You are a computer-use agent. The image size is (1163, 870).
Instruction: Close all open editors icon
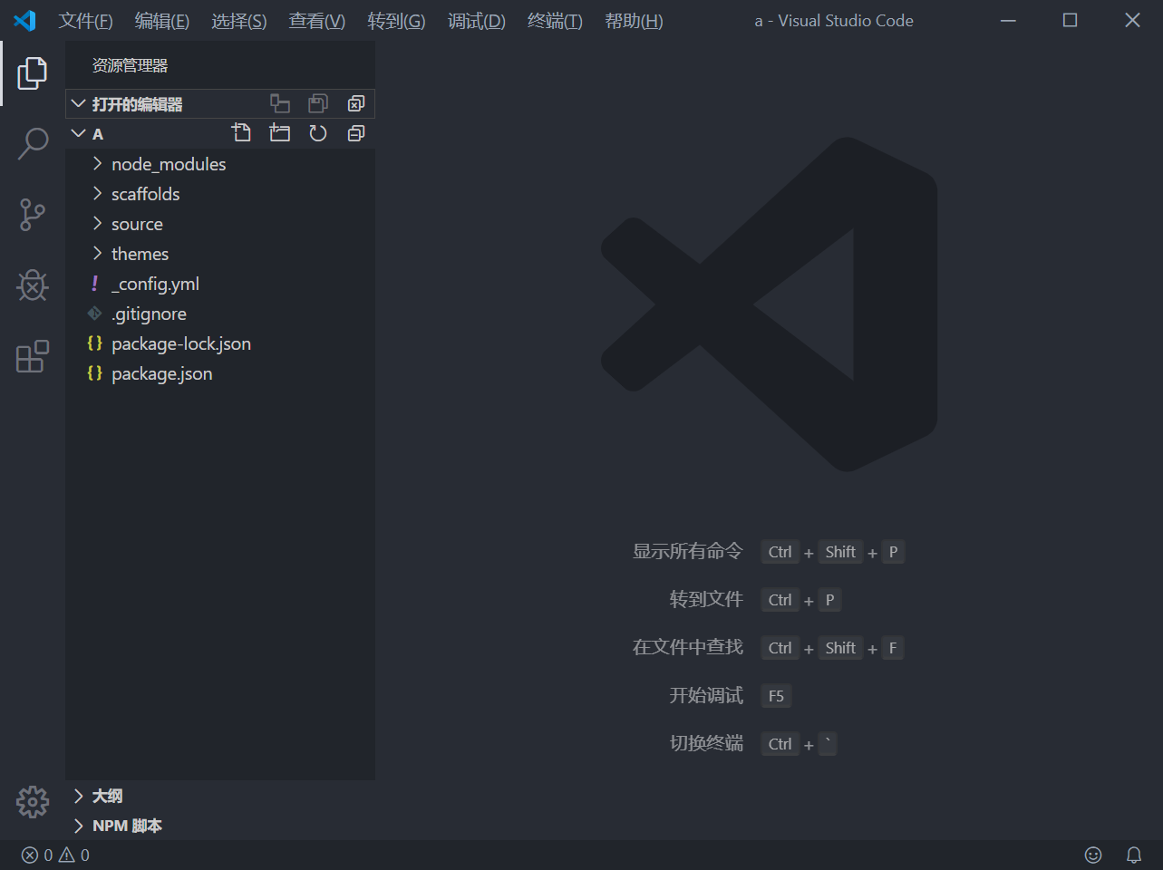(x=356, y=104)
